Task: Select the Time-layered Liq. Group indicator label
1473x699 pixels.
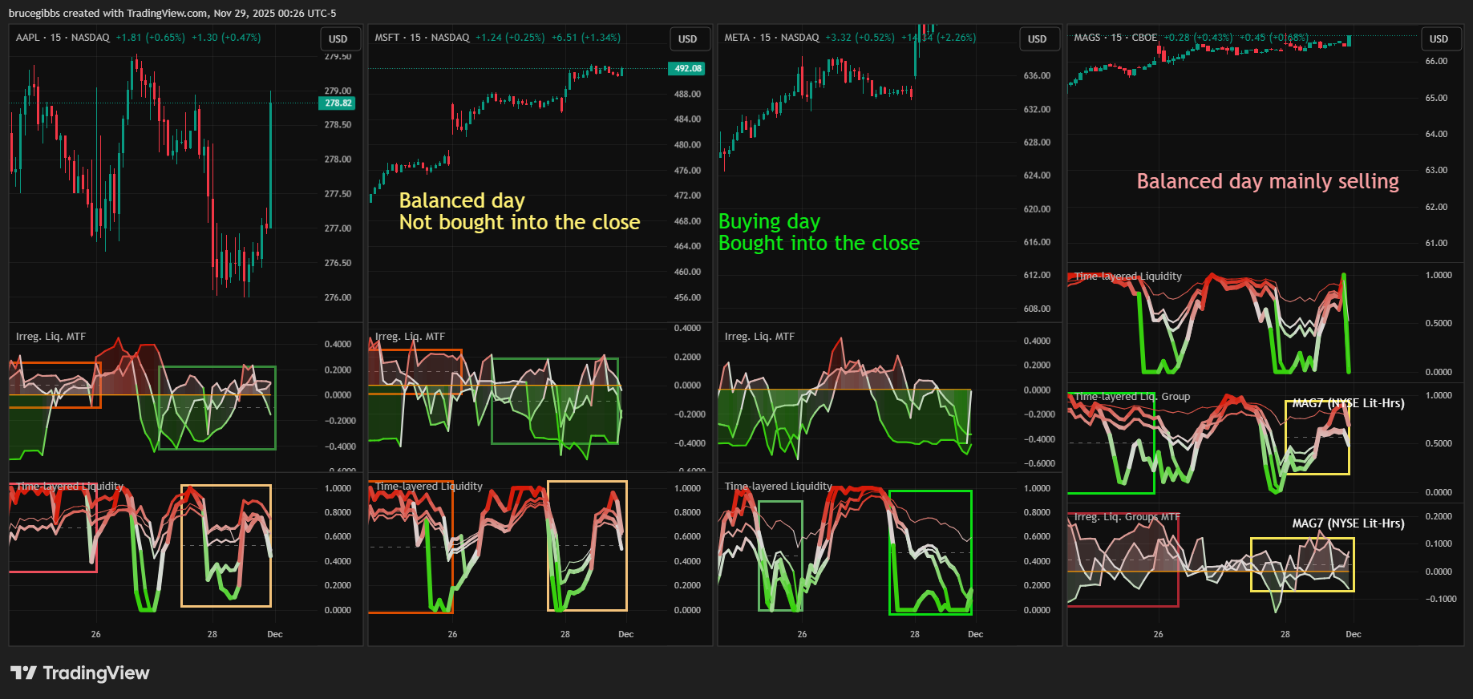Action: (1131, 396)
